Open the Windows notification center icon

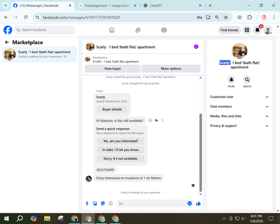pyautogui.click(x=271, y=218)
